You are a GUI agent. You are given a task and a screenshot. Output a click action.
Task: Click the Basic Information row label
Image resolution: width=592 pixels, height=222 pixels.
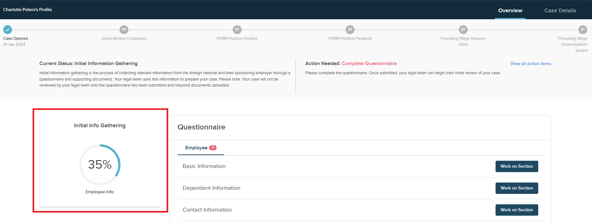tap(204, 166)
